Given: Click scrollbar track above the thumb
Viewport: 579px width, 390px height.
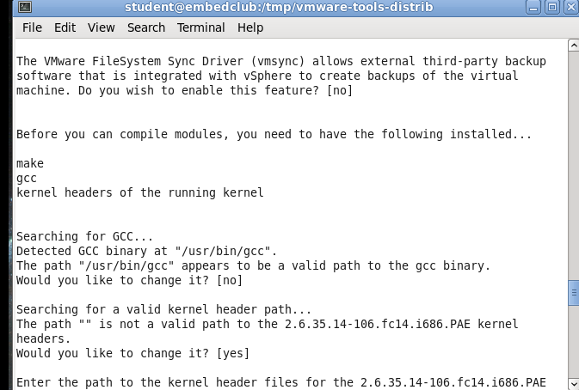Looking at the screenshot, I should coord(574,166).
